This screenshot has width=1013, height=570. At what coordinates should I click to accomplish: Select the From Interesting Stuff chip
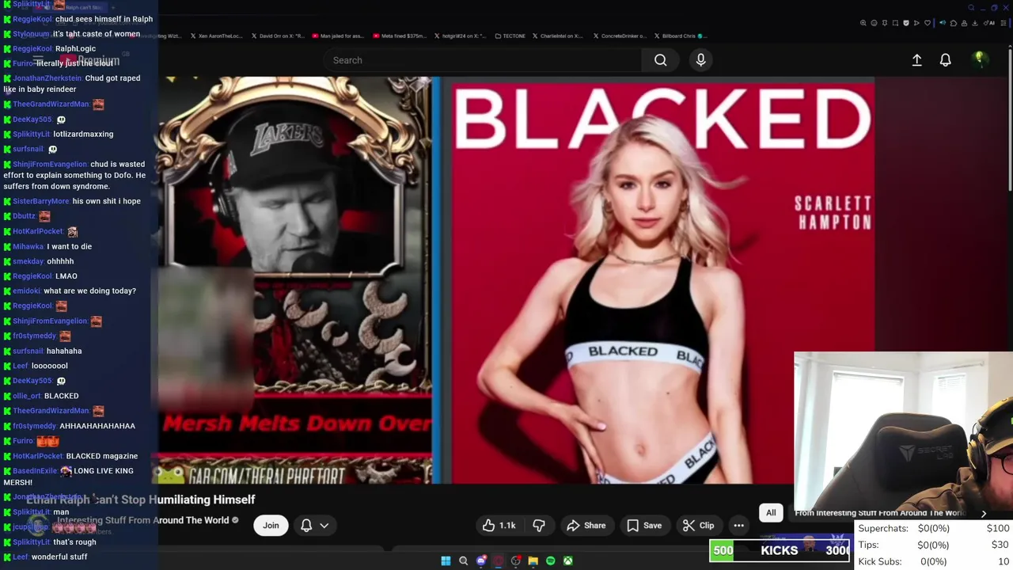coord(878,513)
